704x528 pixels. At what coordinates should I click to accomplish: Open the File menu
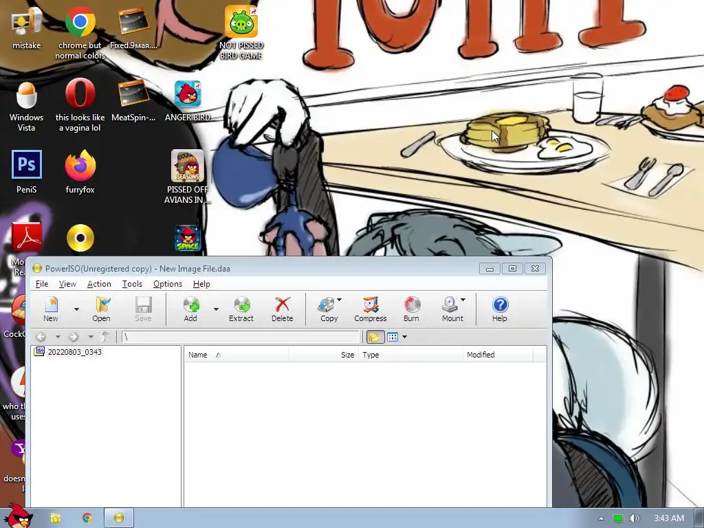pos(42,284)
